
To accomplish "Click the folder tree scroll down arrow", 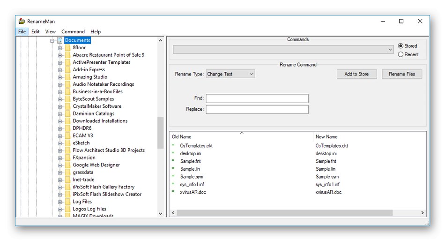I will click(x=161, y=214).
